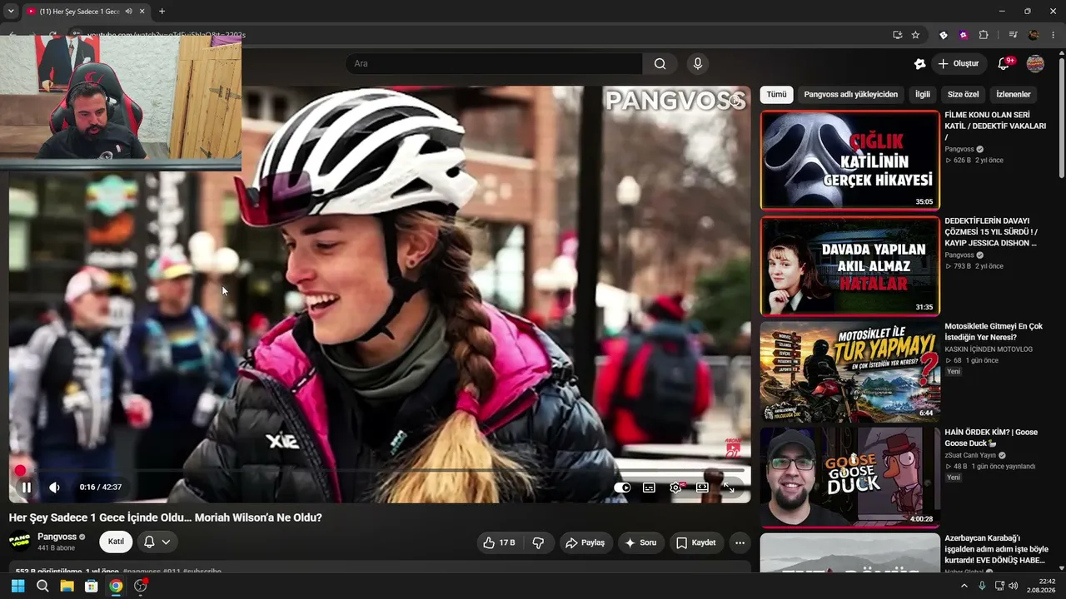
Task: Click the page scrollbar on the right
Action: coord(1061,116)
